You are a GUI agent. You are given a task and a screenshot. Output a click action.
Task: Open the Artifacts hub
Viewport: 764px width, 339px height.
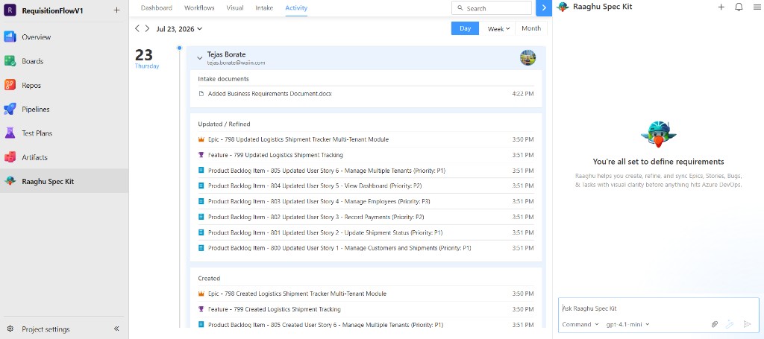tap(64, 158)
